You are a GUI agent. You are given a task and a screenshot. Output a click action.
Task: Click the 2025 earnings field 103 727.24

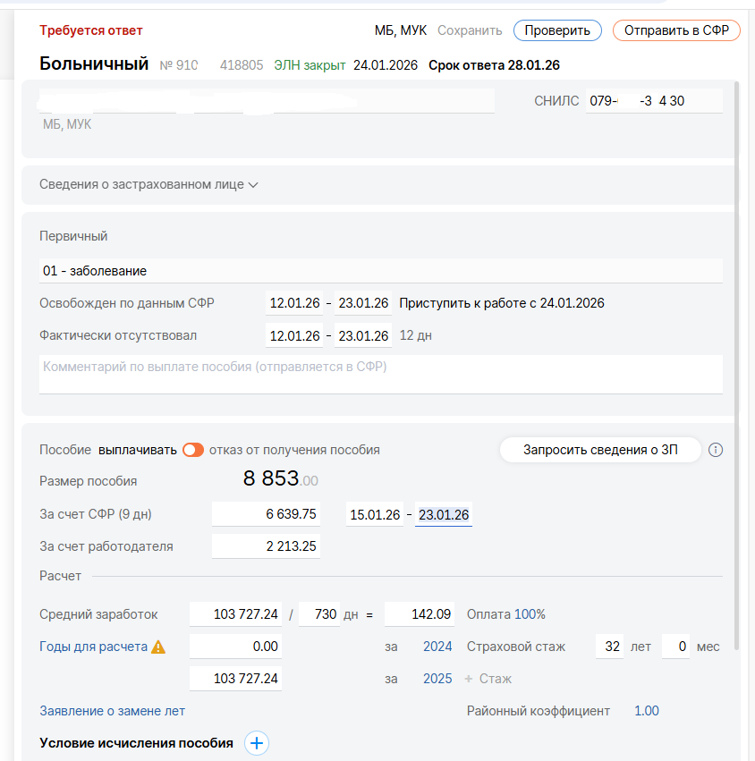click(x=235, y=679)
